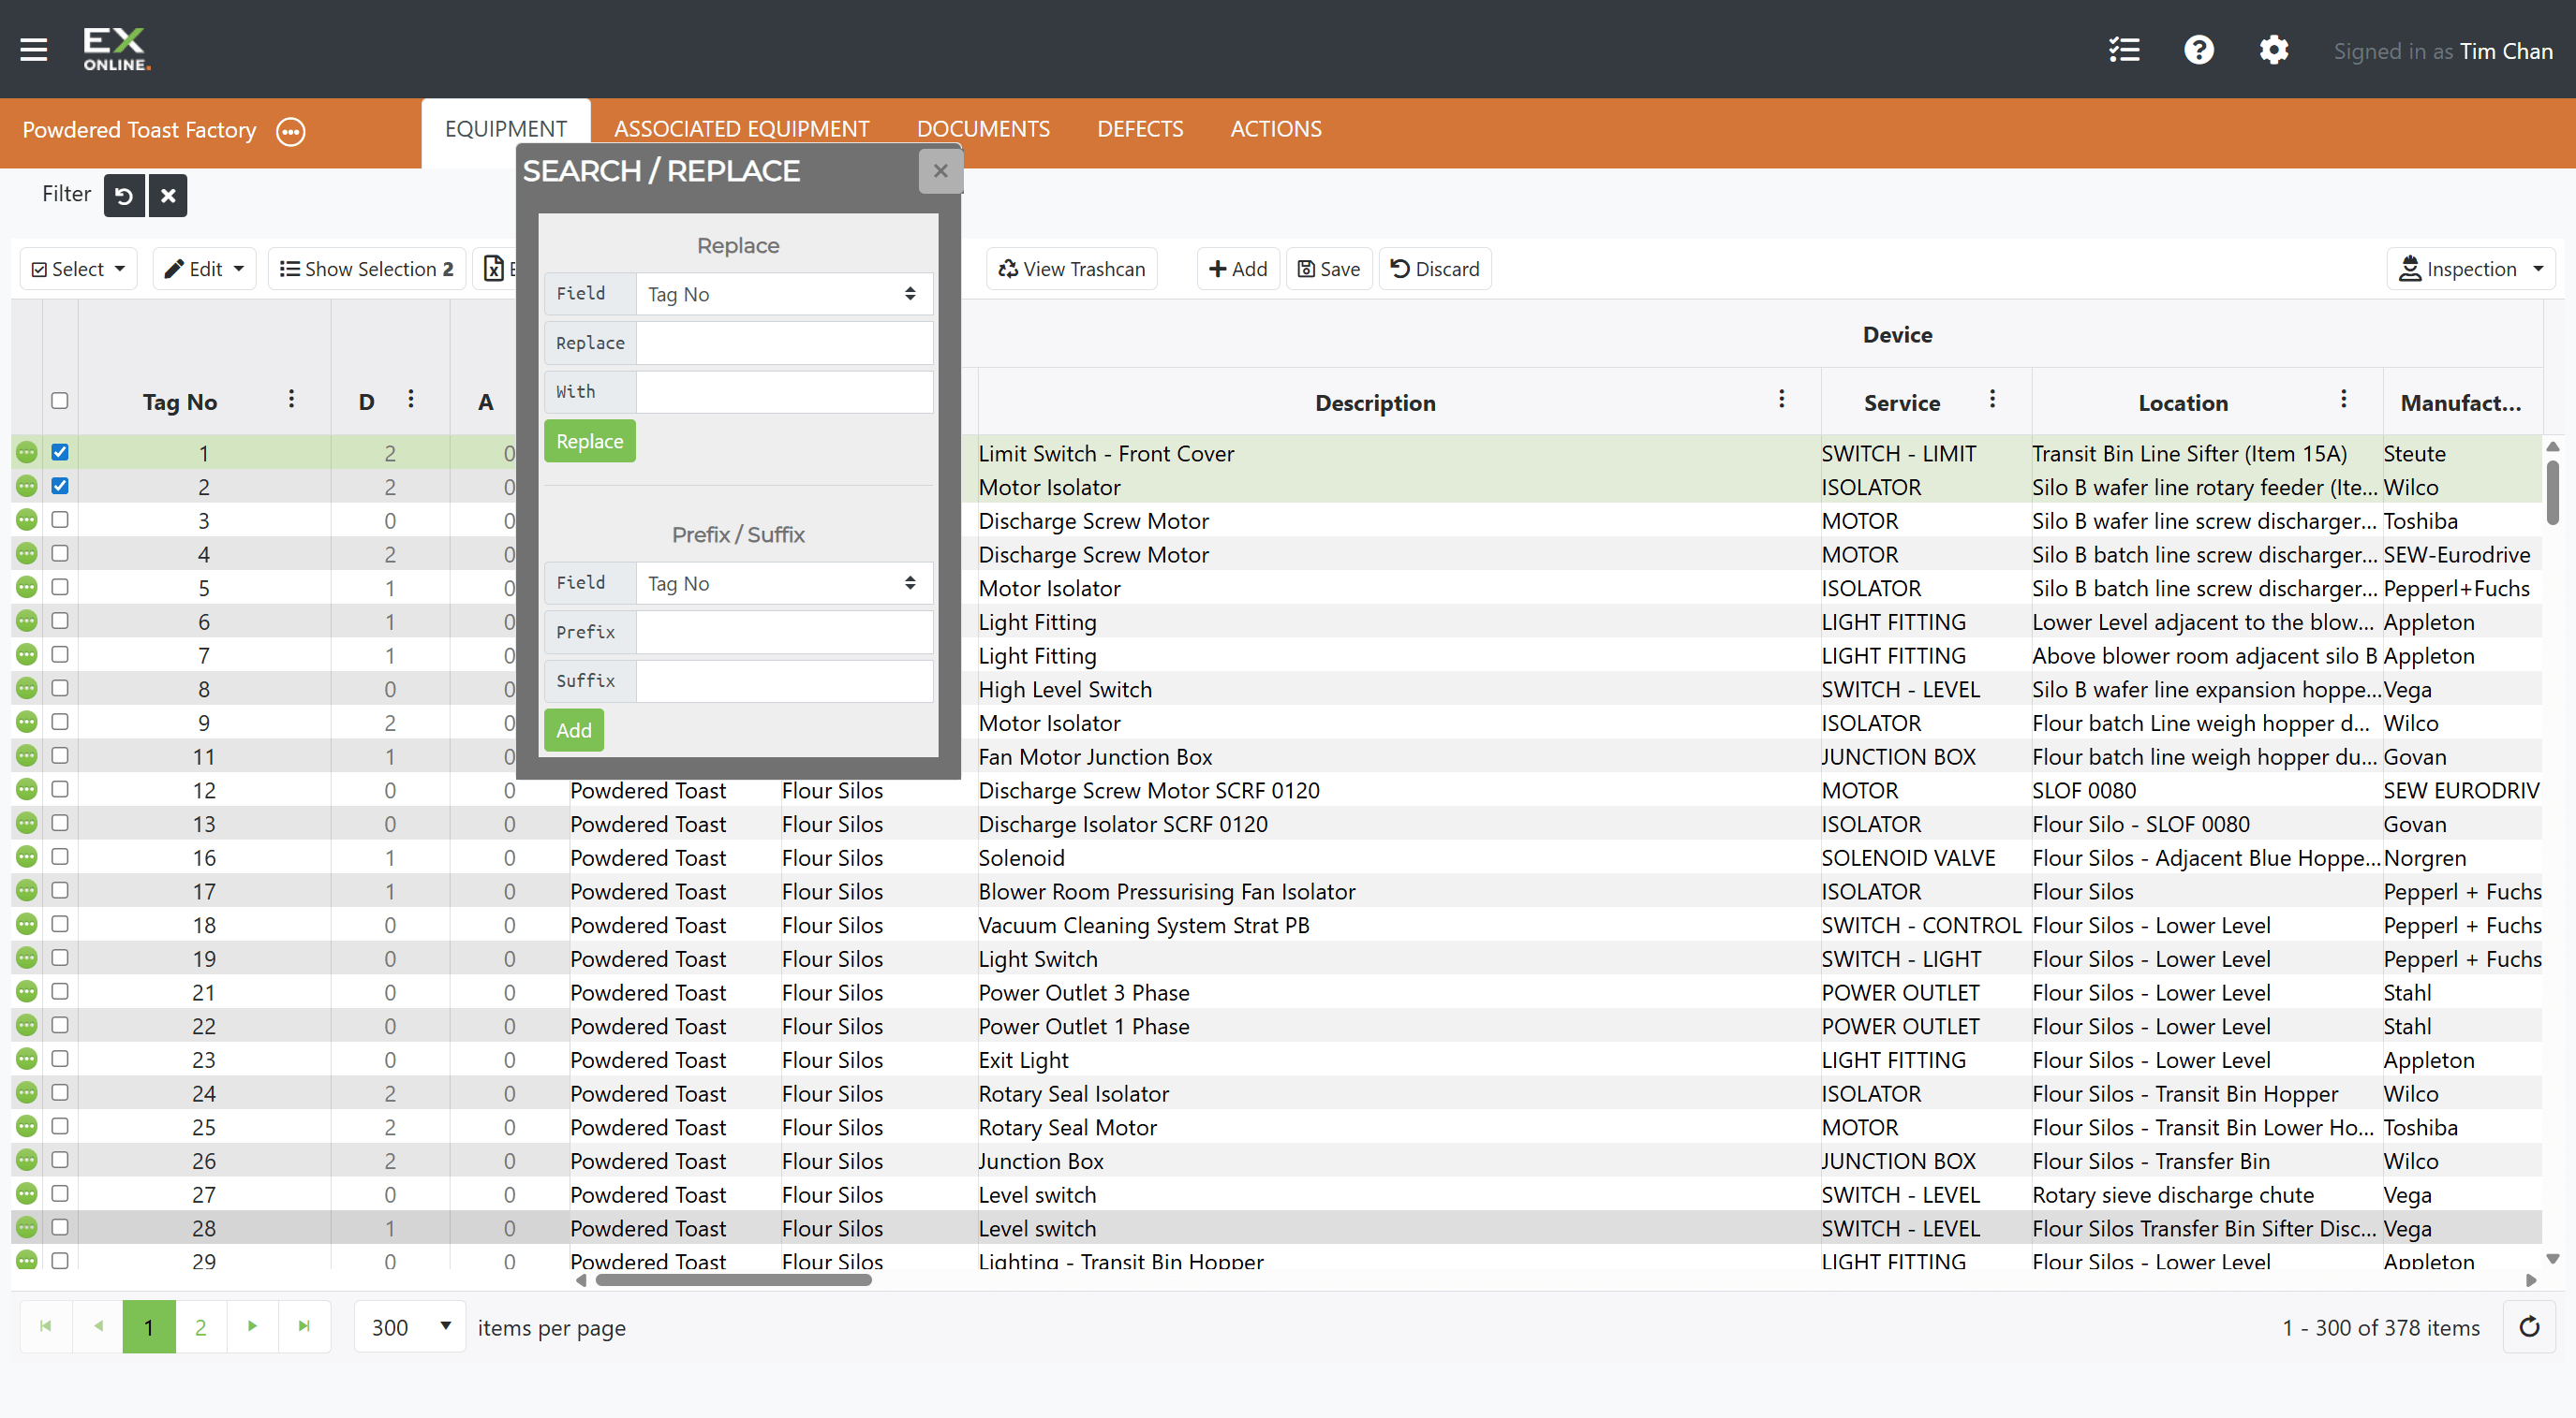Viewport: 2576px width, 1418px height.
Task: Check the checkbox for Tag No 27
Action: click(60, 1193)
